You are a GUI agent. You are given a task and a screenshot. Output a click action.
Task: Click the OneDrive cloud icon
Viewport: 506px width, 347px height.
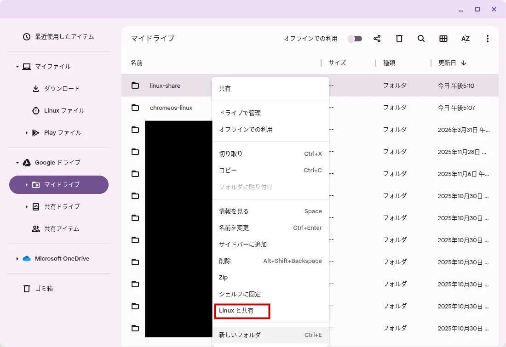27,259
